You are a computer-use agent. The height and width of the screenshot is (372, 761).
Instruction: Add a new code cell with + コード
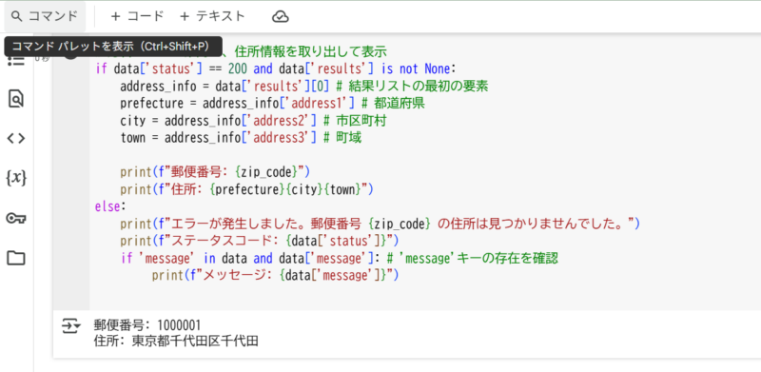(137, 16)
